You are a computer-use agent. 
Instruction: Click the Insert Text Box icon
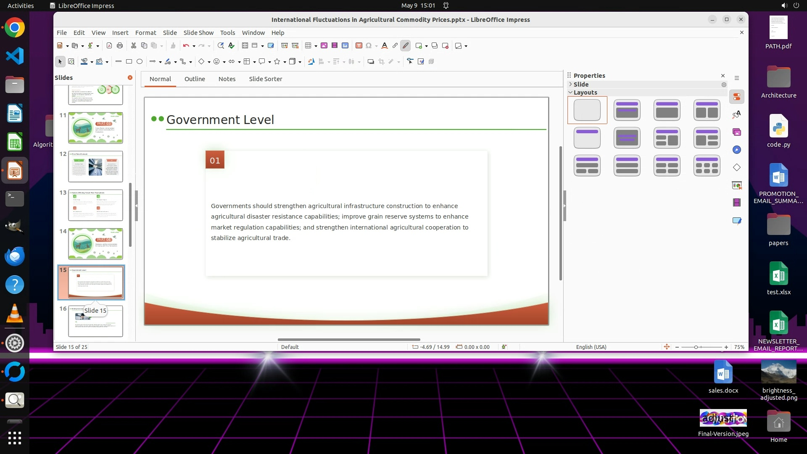click(x=359, y=46)
